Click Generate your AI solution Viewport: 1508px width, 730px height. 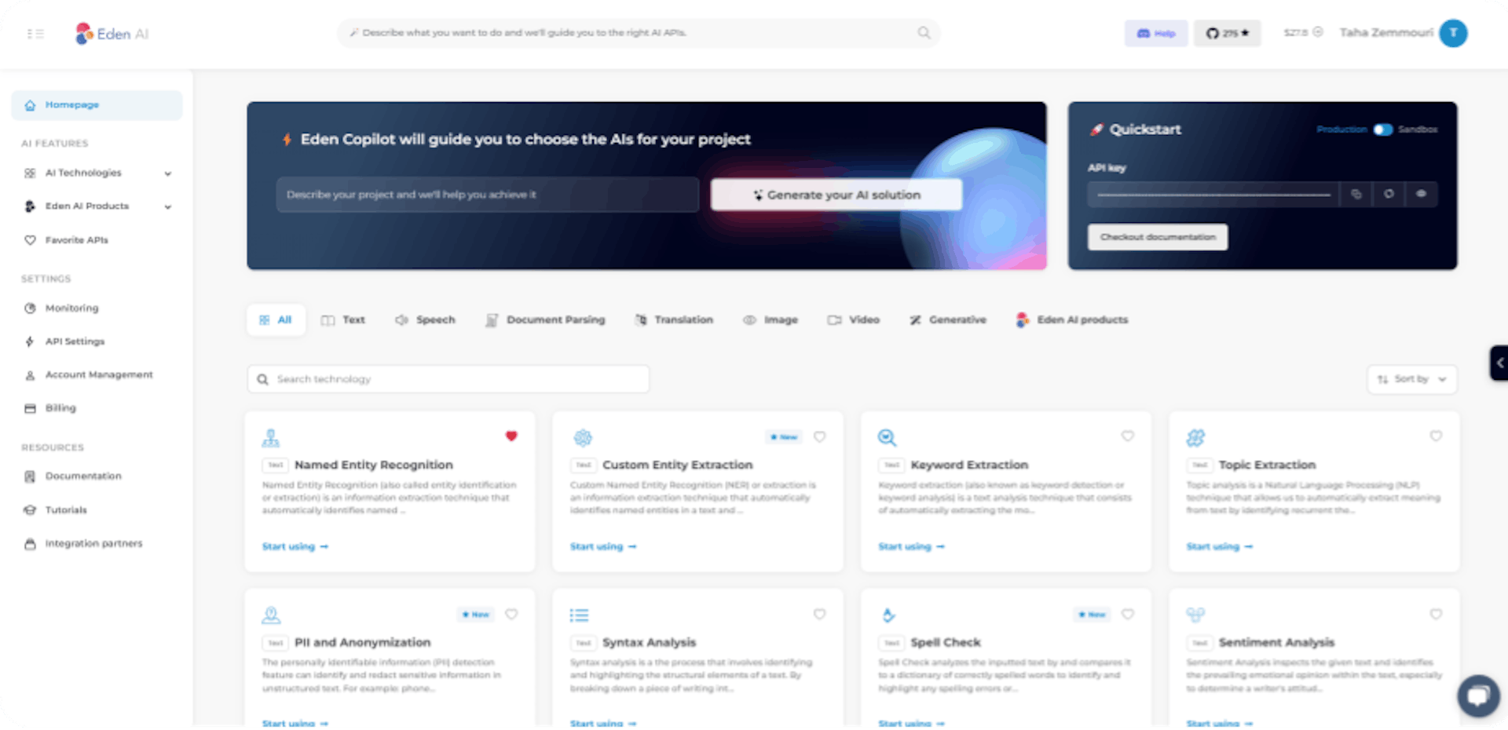(836, 195)
